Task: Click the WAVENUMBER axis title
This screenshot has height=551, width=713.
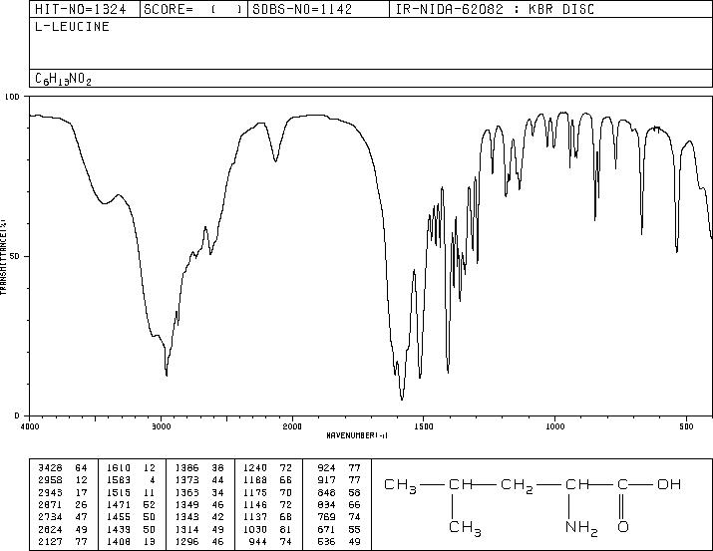Action: coord(357,435)
